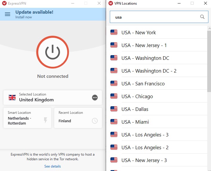Viewport: 211px width, 171px height.
Task: Click the usa search field
Action: click(x=159, y=17)
